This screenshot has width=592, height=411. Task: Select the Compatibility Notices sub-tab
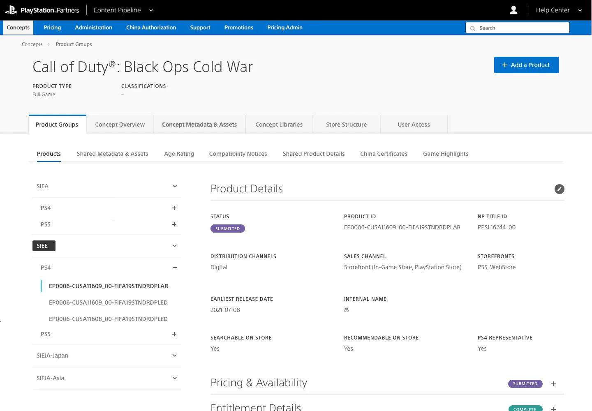point(238,154)
